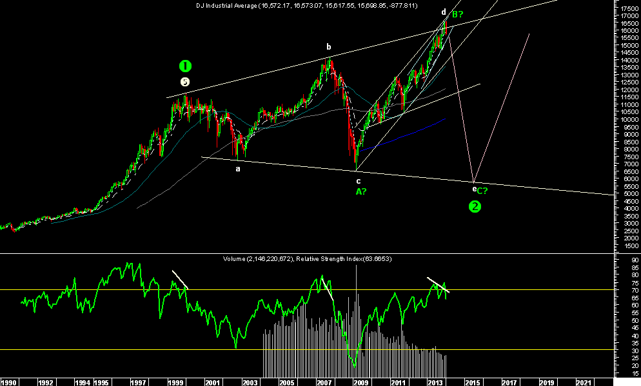The image size is (641, 386).
Task: Click the 1999 year label on time axis
Action: [x=176, y=383]
